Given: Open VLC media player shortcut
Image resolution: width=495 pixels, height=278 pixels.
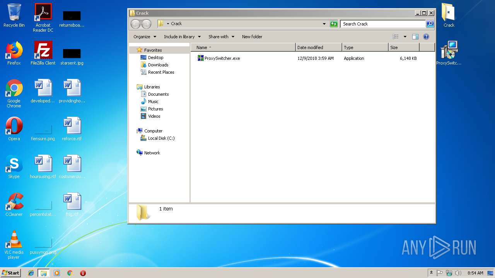Looking at the screenshot, I should click(14, 245).
